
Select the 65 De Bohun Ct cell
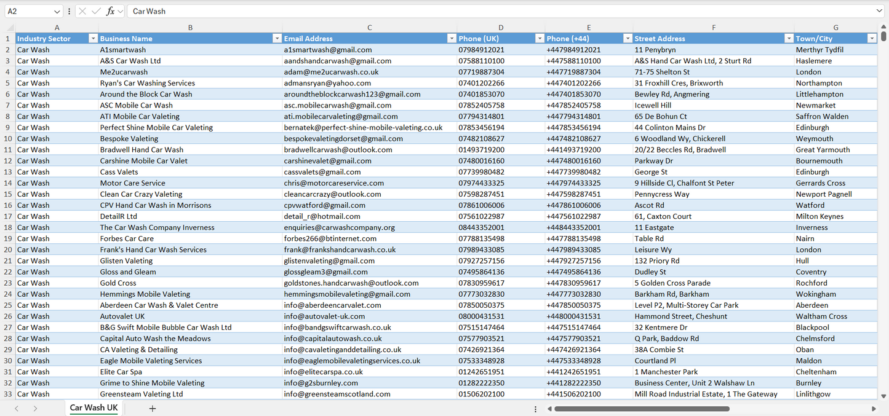tap(714, 116)
